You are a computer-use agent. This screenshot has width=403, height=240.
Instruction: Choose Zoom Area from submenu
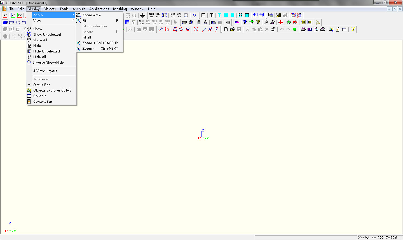tap(99, 15)
